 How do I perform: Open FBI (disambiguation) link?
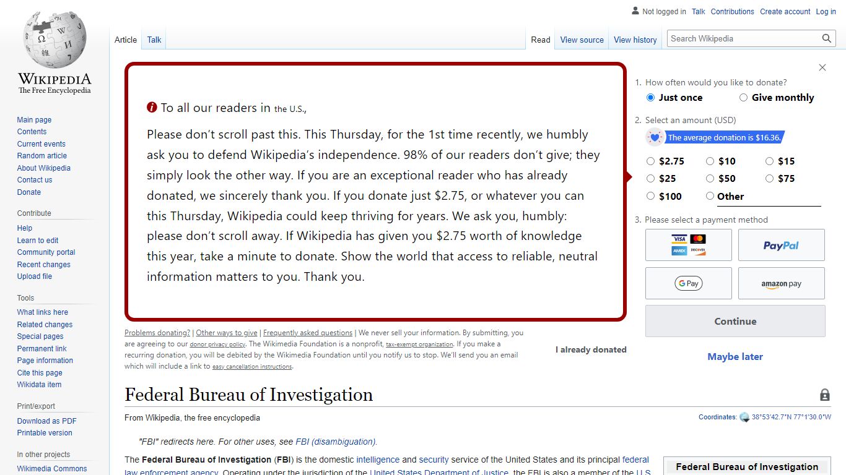[x=336, y=442]
